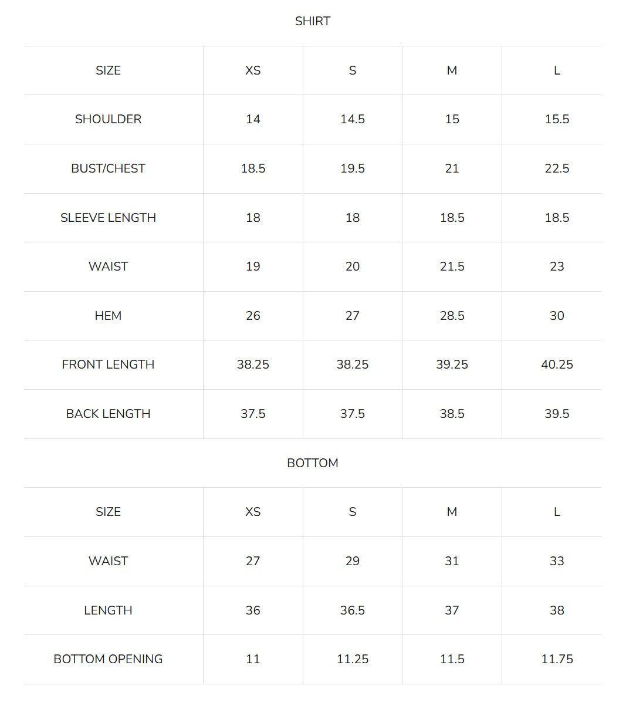The height and width of the screenshot is (709, 626).
Task: Click the 11.75 bottom opening value
Action: (557, 659)
